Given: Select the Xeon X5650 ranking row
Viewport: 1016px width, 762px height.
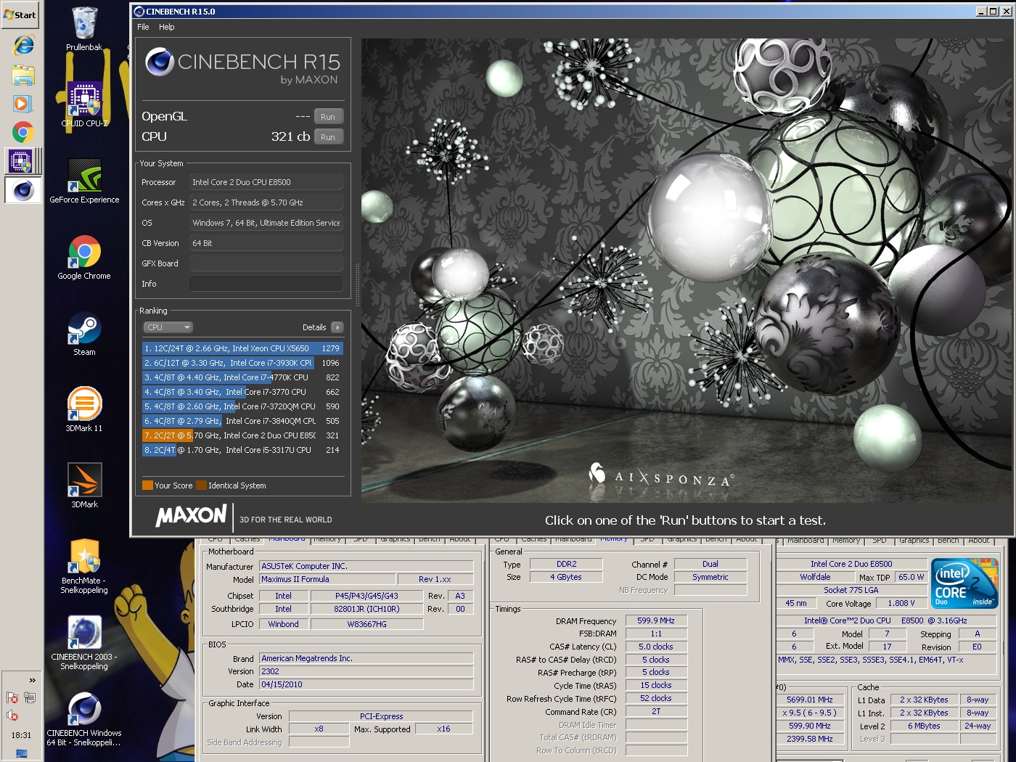Looking at the screenshot, I should 242,348.
